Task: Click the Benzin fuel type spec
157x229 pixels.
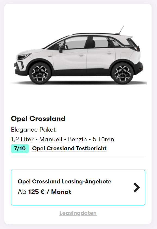Action: pyautogui.click(x=77, y=139)
